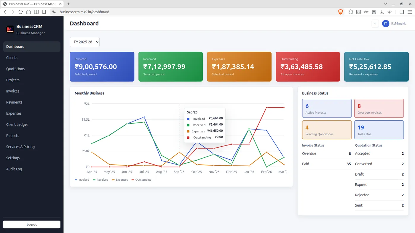The width and height of the screenshot is (415, 233).
Task: Toggle the Expenses series in chart legend
Action: [120, 180]
